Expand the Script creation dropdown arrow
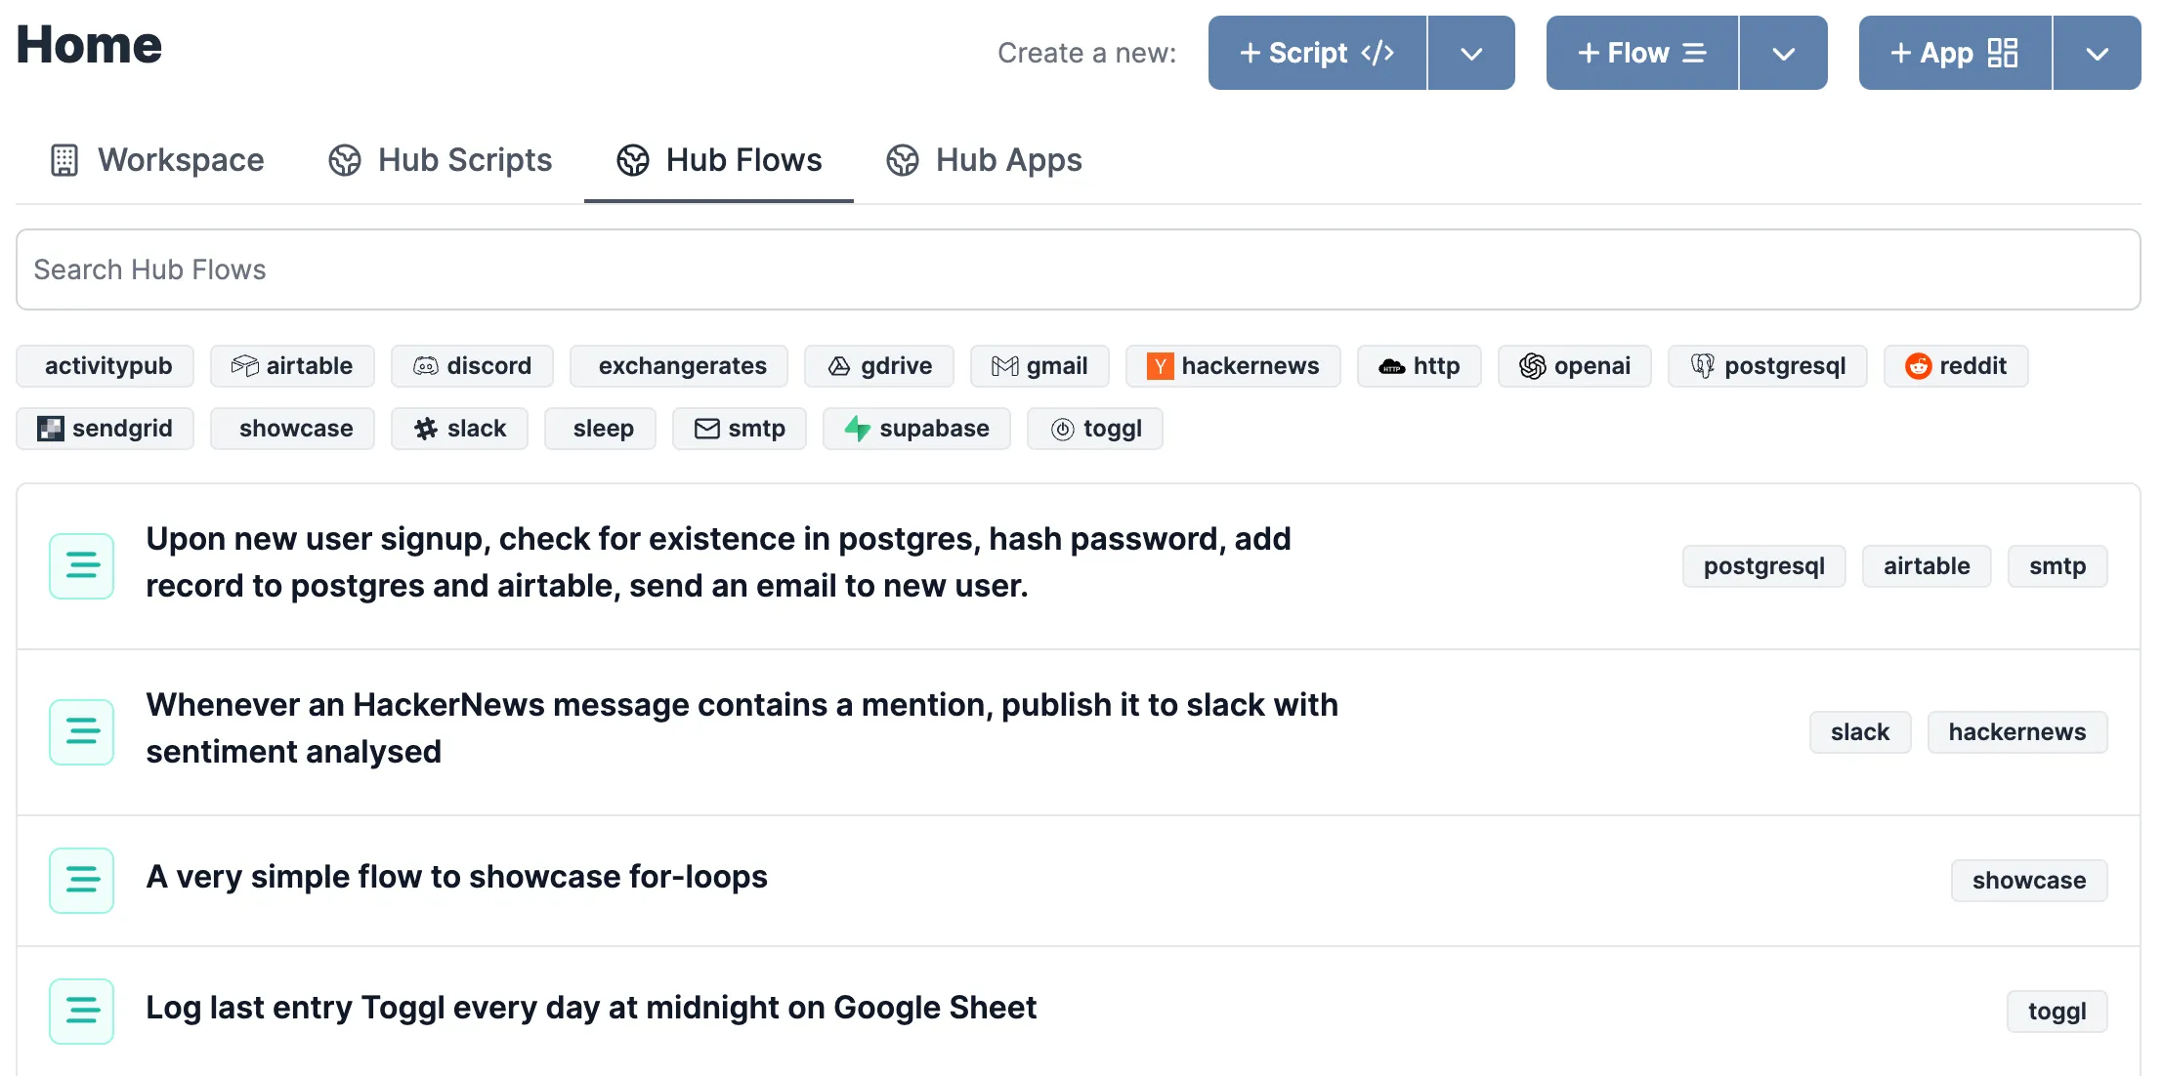This screenshot has width=2163, height=1076. pyautogui.click(x=1471, y=54)
